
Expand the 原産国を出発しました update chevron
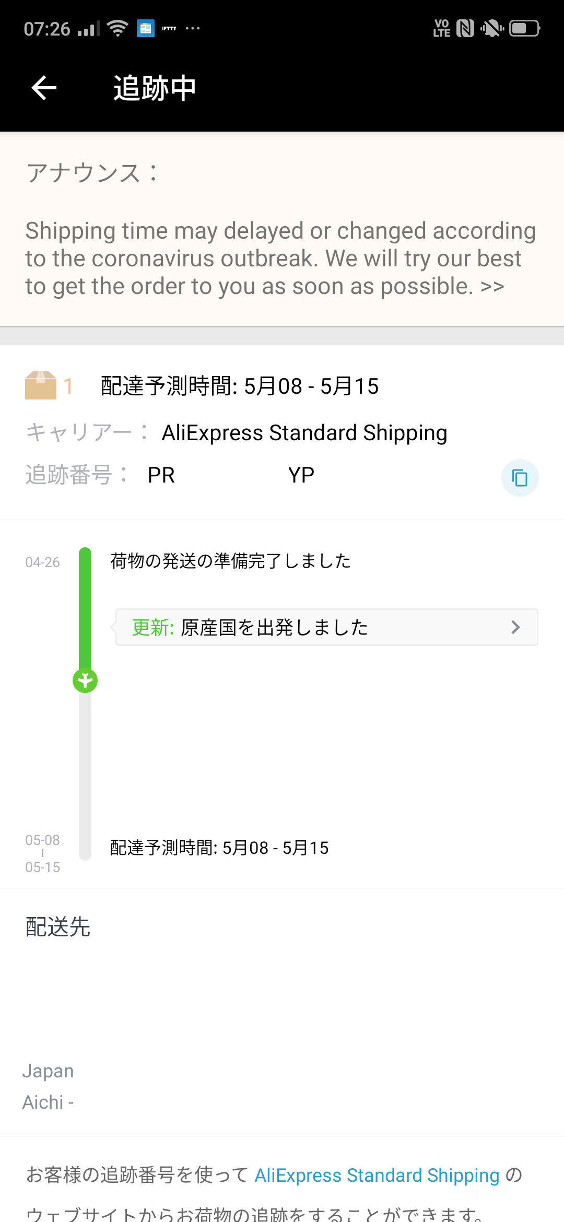click(x=515, y=627)
